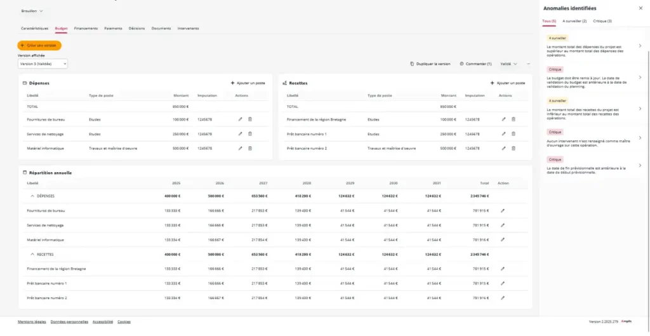Click the Créer une version button
650x336 pixels.
point(39,45)
